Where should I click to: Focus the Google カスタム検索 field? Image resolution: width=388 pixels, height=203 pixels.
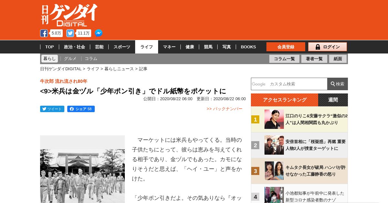coord(289,84)
